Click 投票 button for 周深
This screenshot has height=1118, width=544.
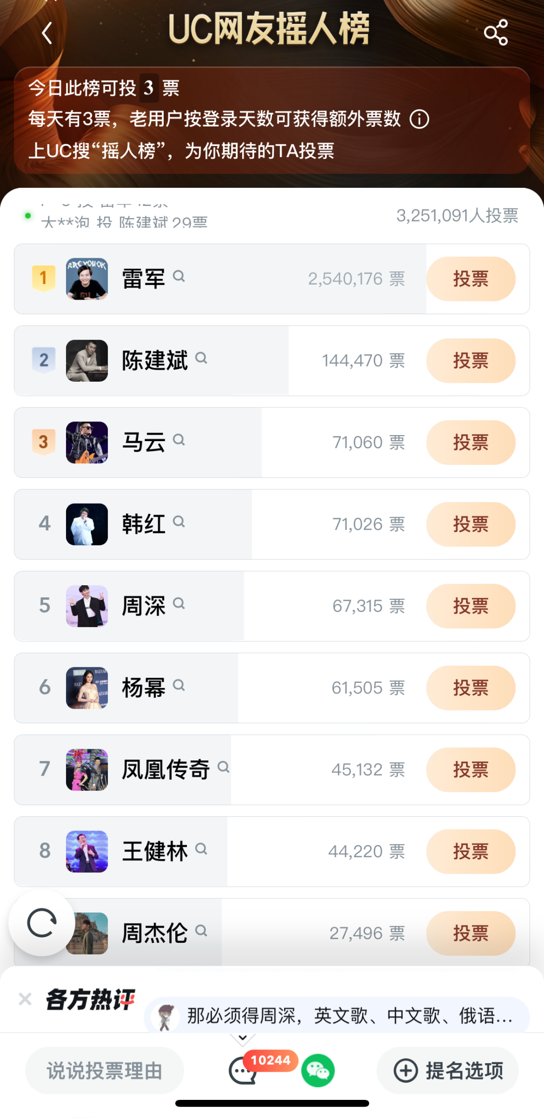(471, 606)
